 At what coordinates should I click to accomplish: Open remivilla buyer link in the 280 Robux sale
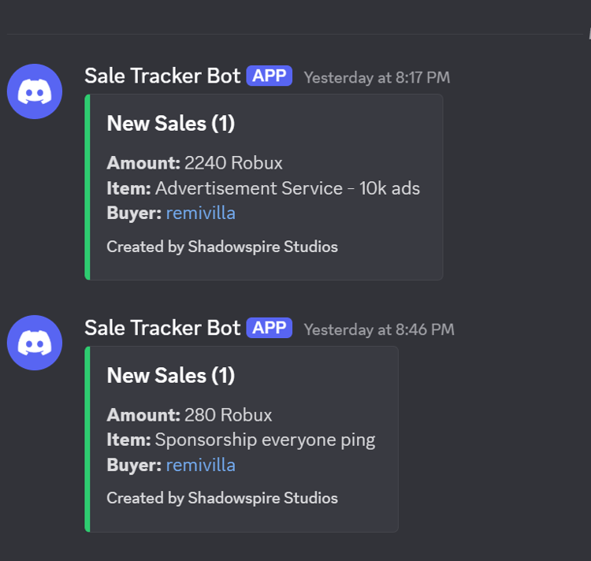pyautogui.click(x=200, y=465)
